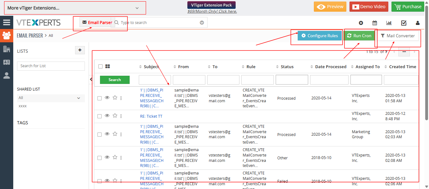Viewport: 429px width, 189px height.
Task: Click the quick create plus icon
Action: click(361, 23)
